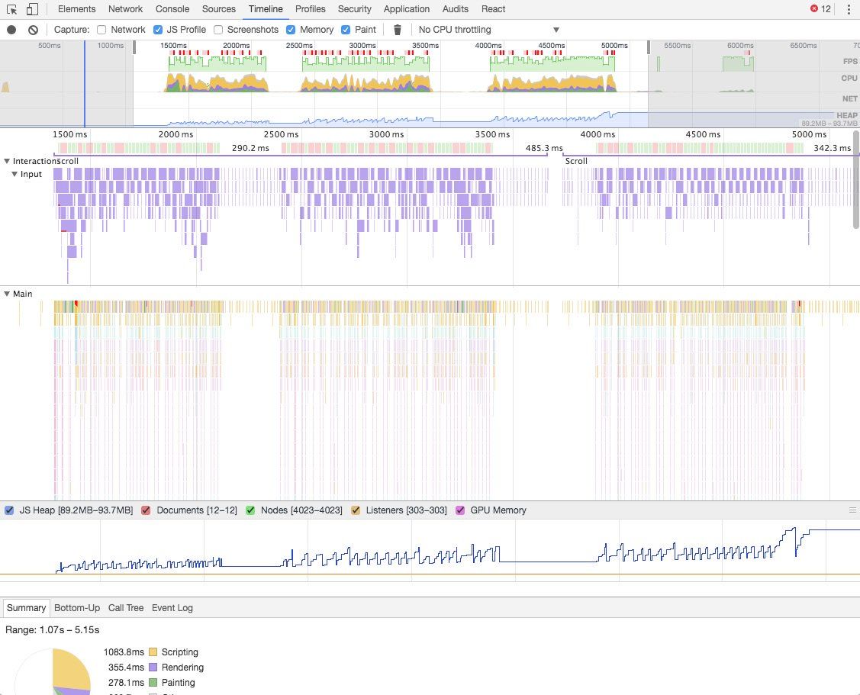Toggle the device toolbar icon

pos(31,9)
